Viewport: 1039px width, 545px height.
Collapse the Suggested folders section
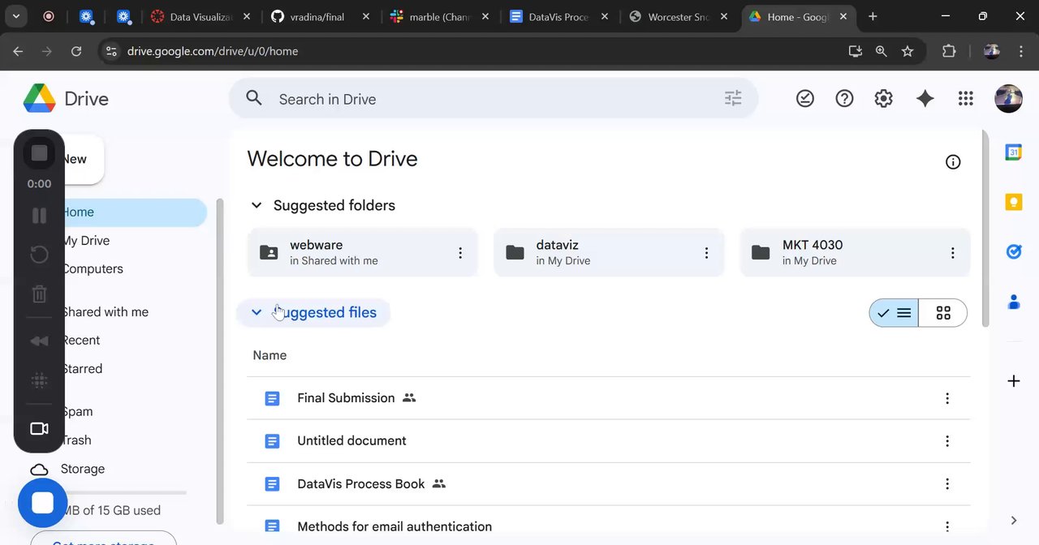click(x=257, y=206)
